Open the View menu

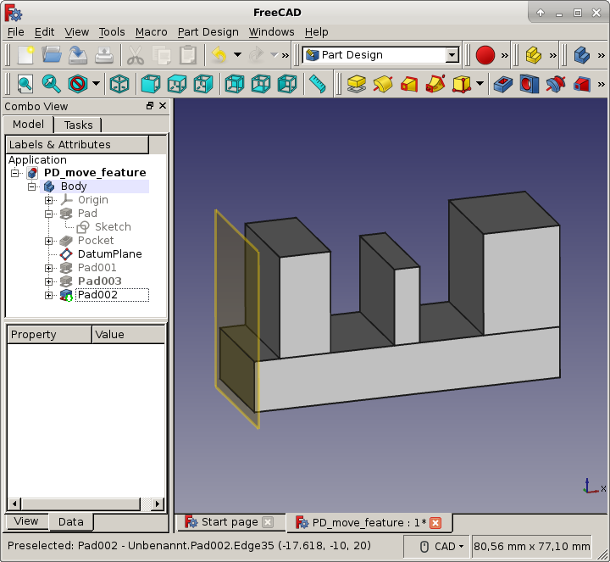[76, 32]
